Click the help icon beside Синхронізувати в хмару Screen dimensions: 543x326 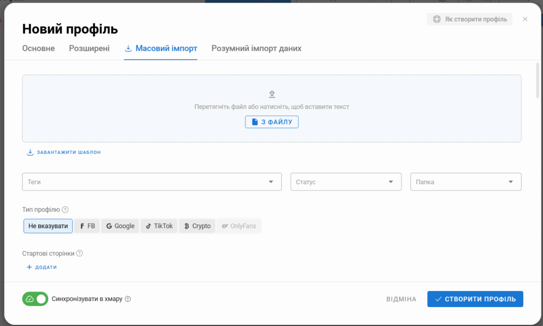[128, 299]
